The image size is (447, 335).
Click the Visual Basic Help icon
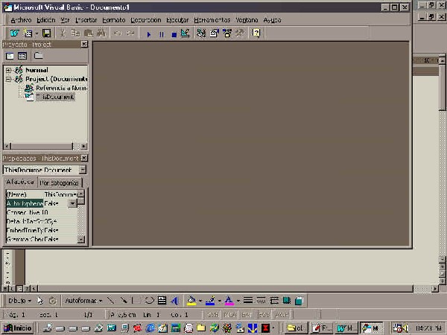(x=256, y=33)
